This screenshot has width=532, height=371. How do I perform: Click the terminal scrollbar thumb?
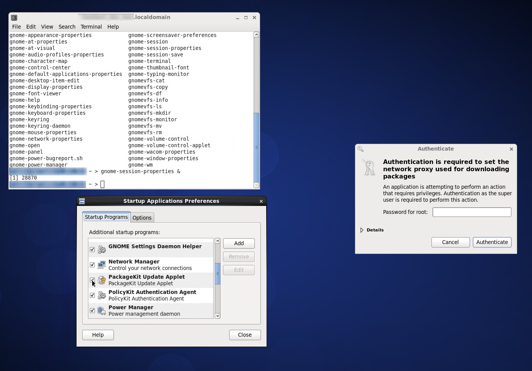(256, 148)
